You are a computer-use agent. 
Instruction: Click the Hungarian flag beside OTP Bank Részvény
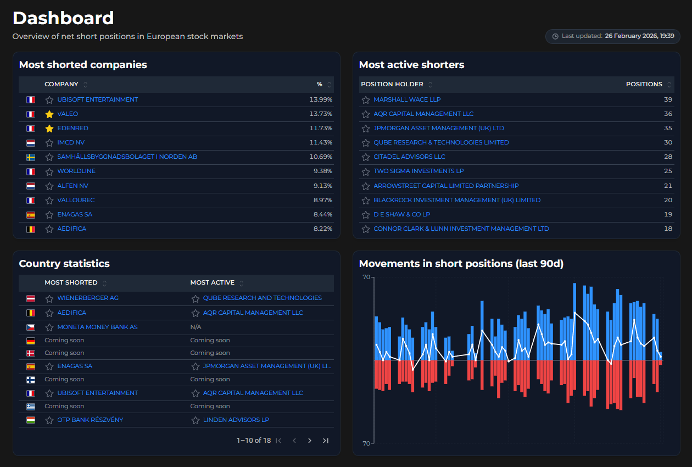(31, 419)
